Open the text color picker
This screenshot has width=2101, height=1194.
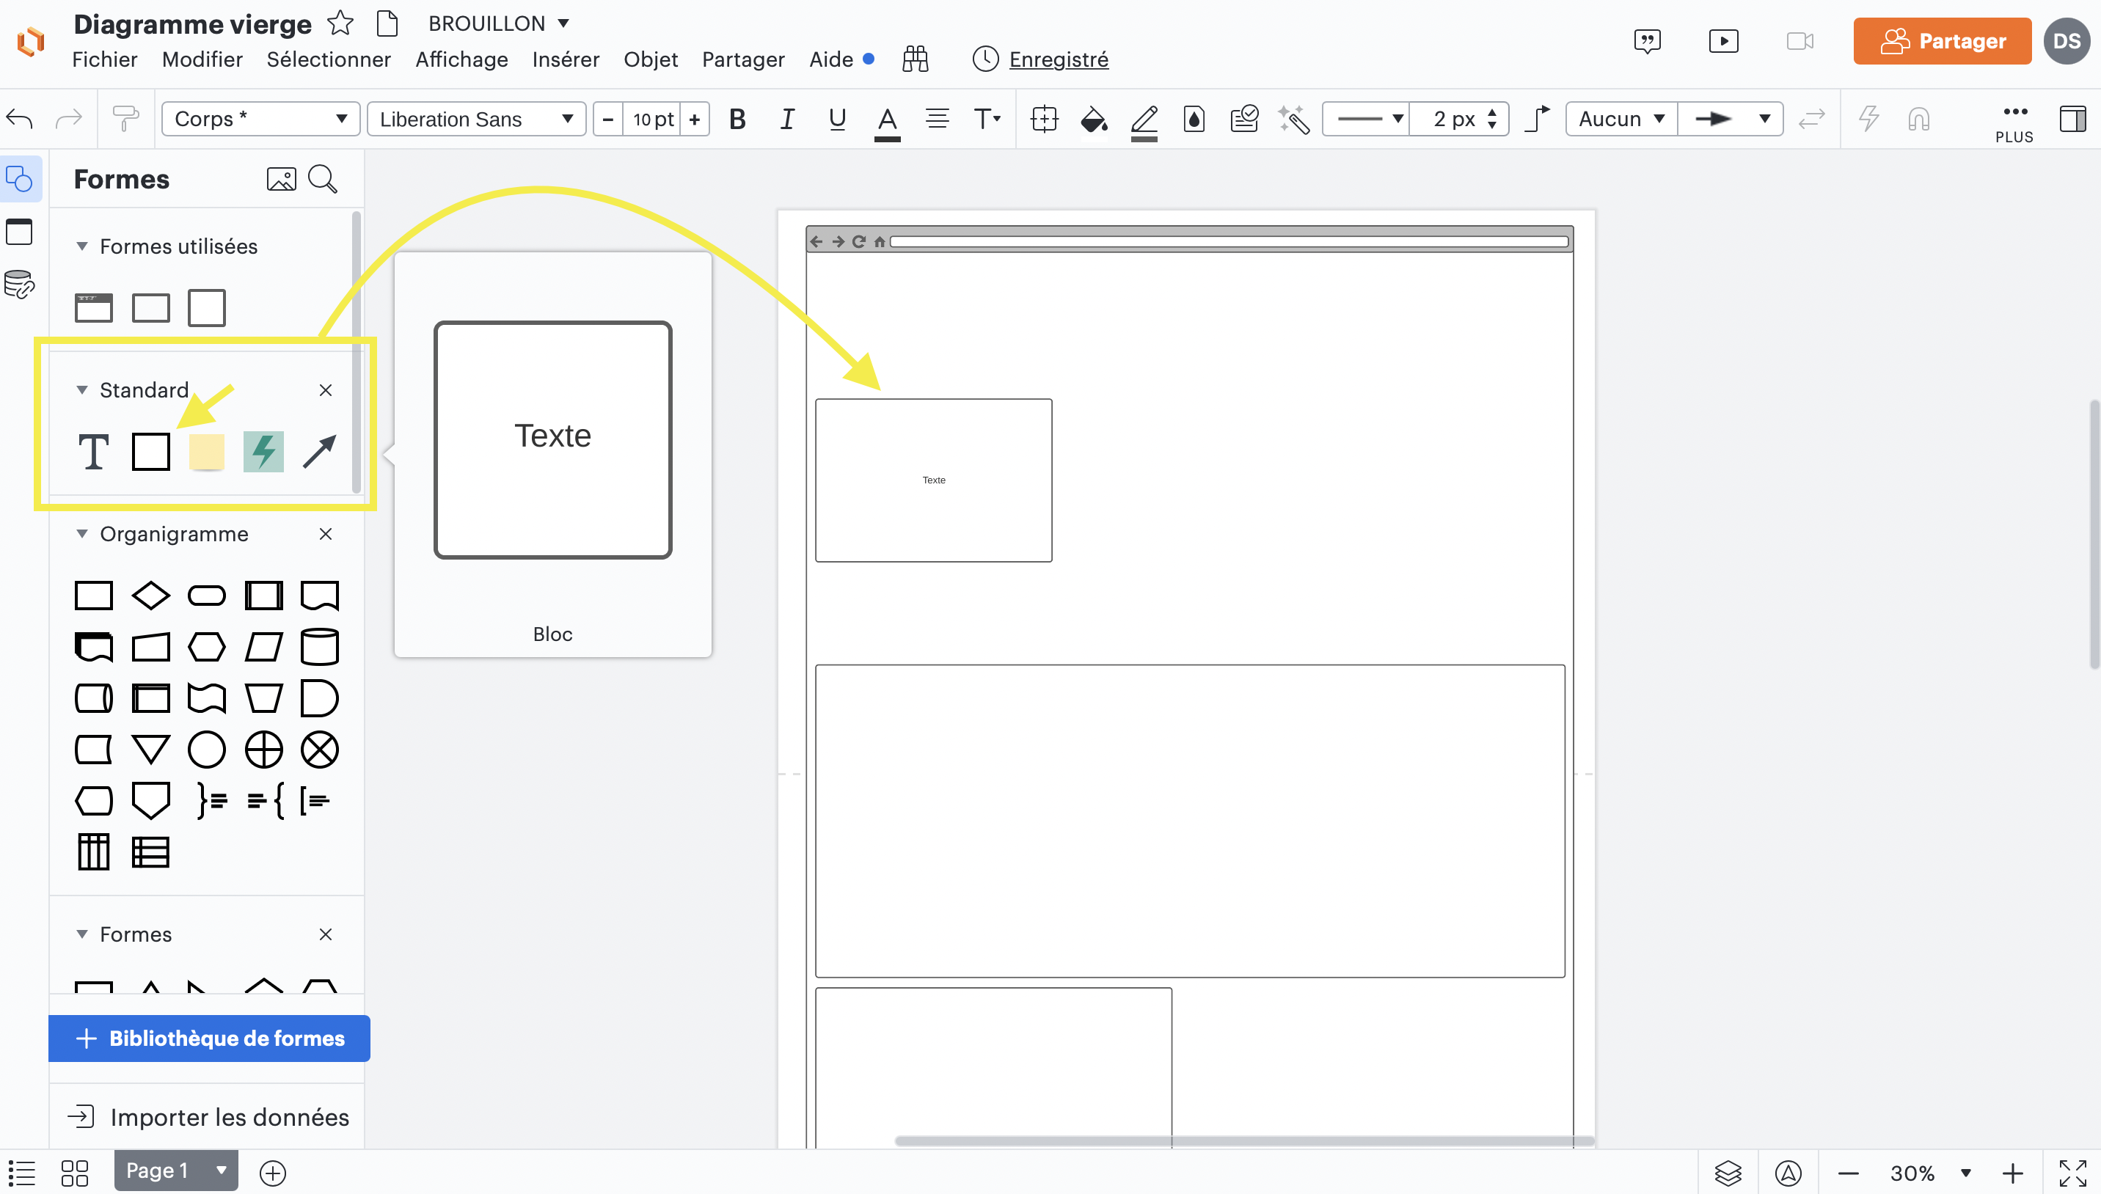(886, 122)
